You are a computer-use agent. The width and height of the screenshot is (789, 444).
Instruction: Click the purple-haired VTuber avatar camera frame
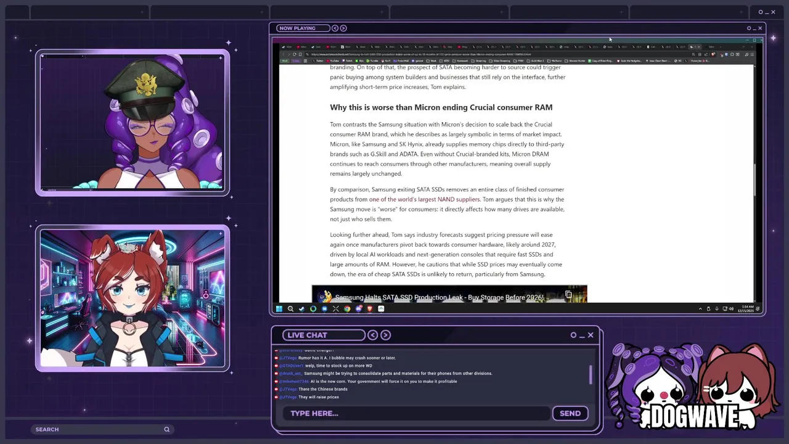pyautogui.click(x=133, y=122)
